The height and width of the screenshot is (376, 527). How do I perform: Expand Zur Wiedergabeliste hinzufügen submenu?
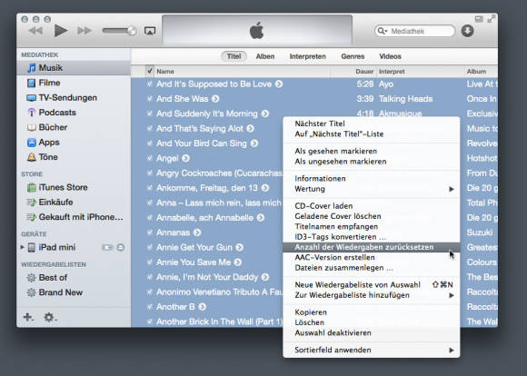coord(371,295)
